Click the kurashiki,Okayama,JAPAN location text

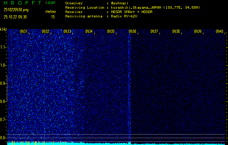[155, 8]
